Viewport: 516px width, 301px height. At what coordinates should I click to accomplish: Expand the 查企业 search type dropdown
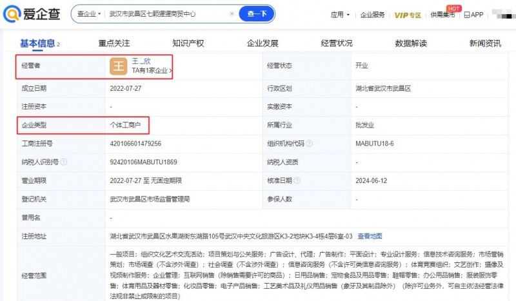(91, 14)
